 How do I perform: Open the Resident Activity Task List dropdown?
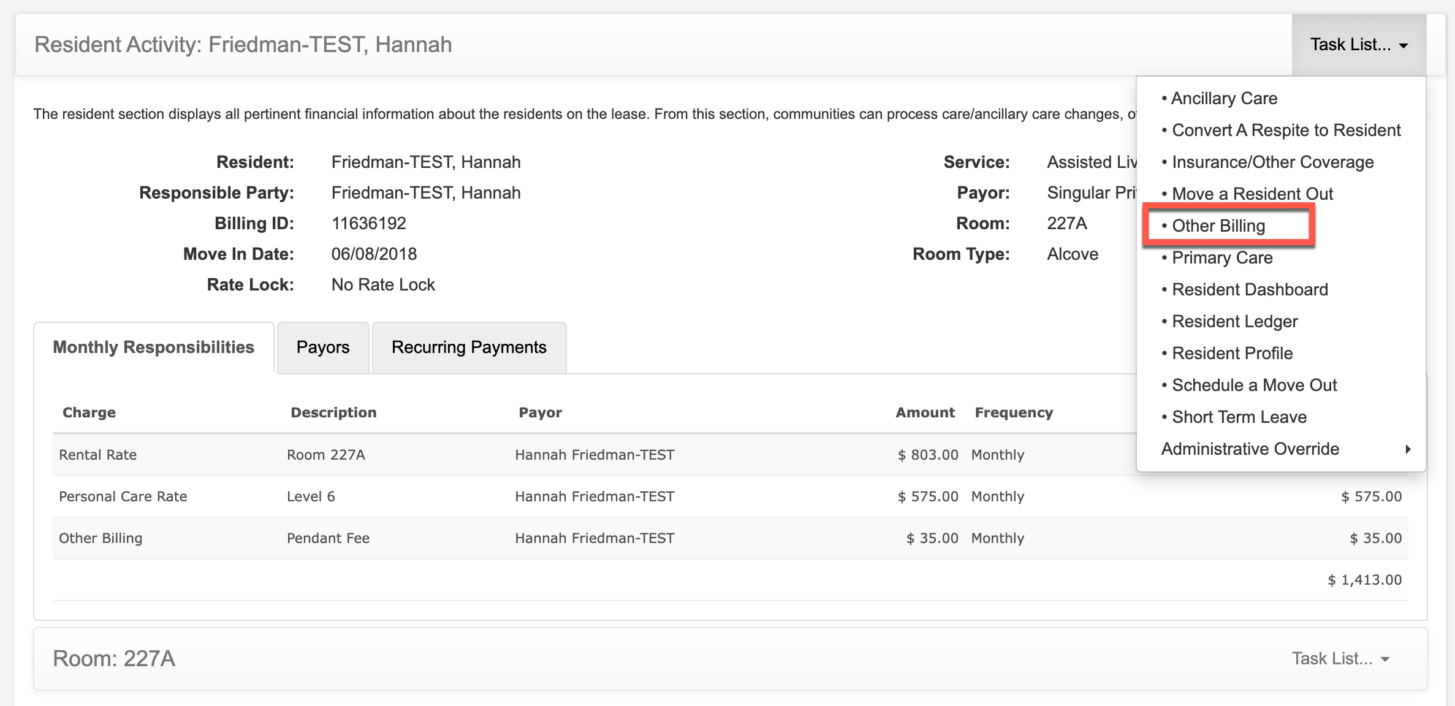tap(1358, 45)
